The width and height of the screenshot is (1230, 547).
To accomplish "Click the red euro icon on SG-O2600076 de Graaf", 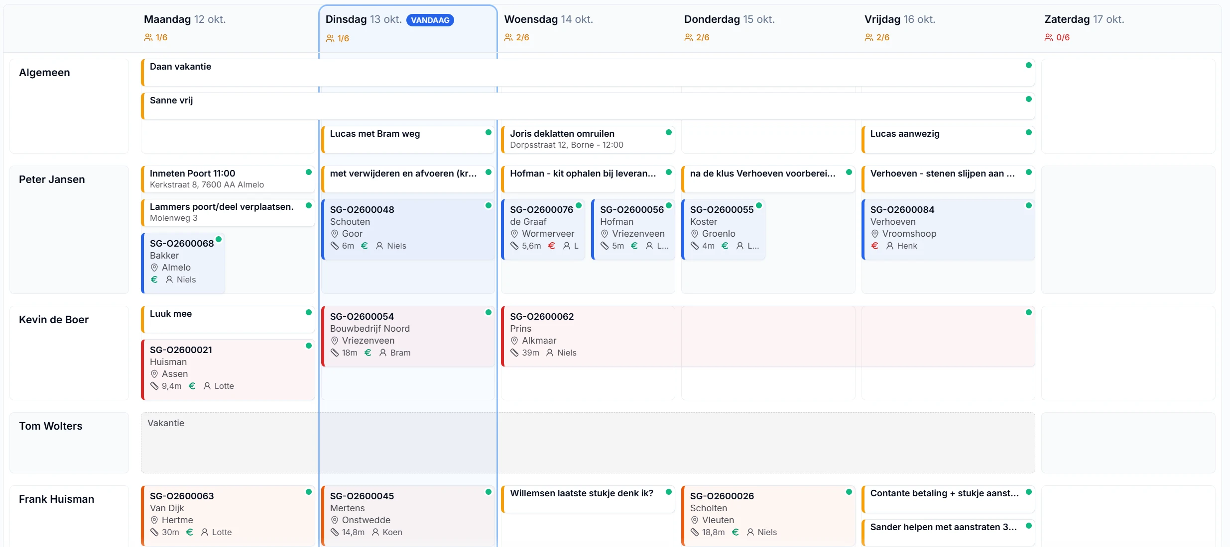I will (552, 246).
